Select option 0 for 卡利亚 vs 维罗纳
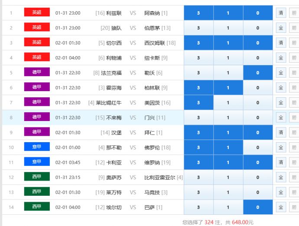Screen dimensions: 299x226 click(258, 162)
